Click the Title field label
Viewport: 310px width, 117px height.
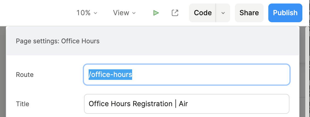coord(22,104)
